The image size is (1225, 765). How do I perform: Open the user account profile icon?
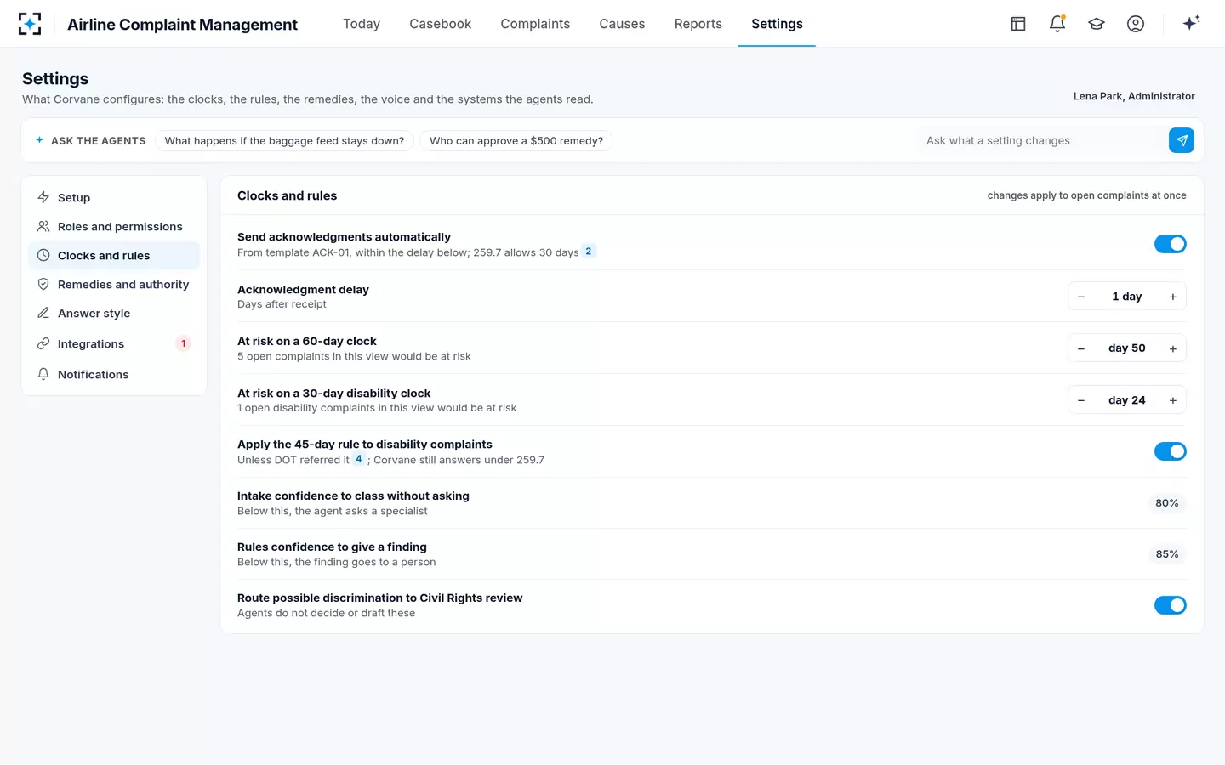tap(1136, 24)
